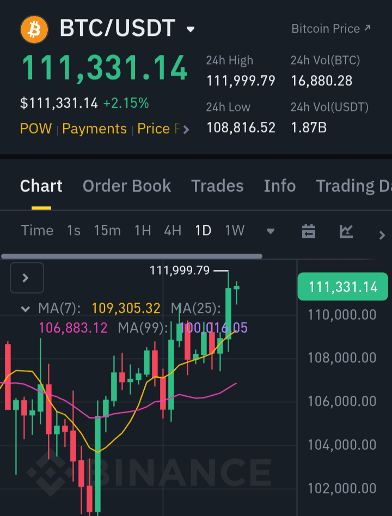Click the green 111,331.14 price axis label

pyautogui.click(x=342, y=287)
